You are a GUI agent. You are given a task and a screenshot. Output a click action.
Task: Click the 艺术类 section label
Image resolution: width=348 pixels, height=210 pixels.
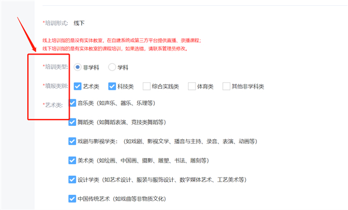pyautogui.click(x=53, y=105)
